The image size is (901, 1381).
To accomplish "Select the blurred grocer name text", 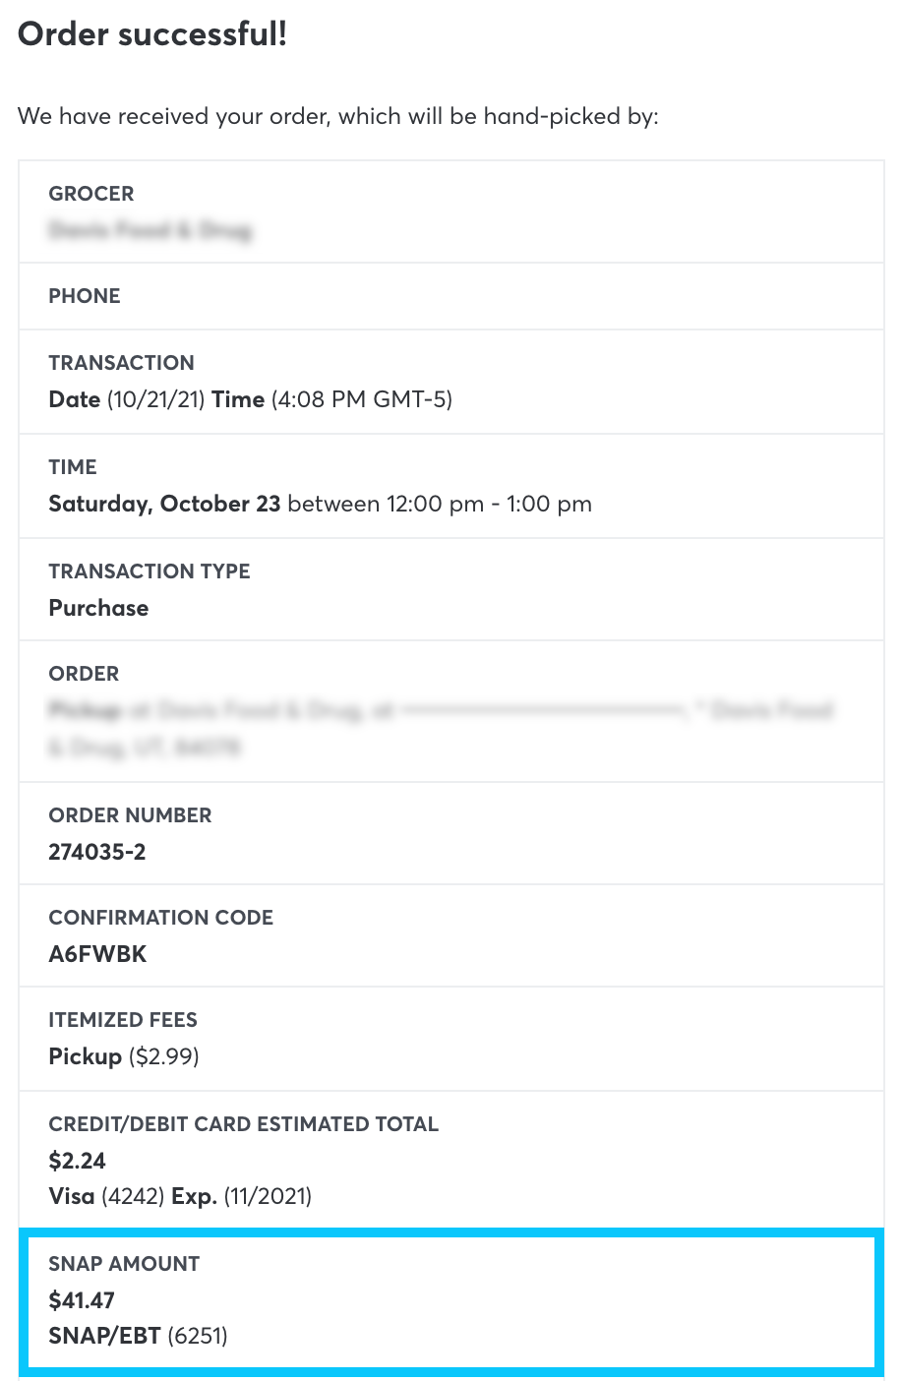I will [x=150, y=231].
